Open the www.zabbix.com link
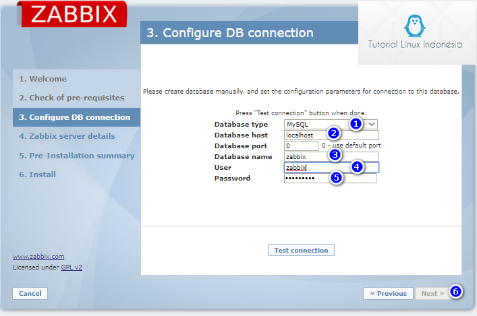 pos(38,257)
